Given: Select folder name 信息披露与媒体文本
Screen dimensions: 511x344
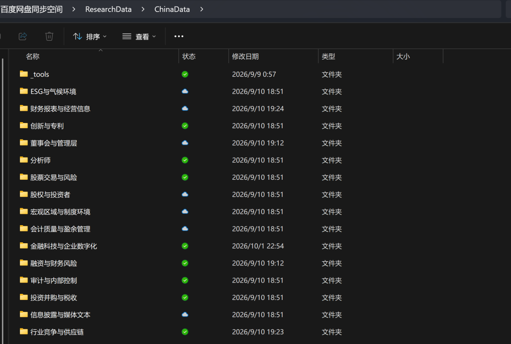Looking at the screenshot, I should [x=60, y=315].
